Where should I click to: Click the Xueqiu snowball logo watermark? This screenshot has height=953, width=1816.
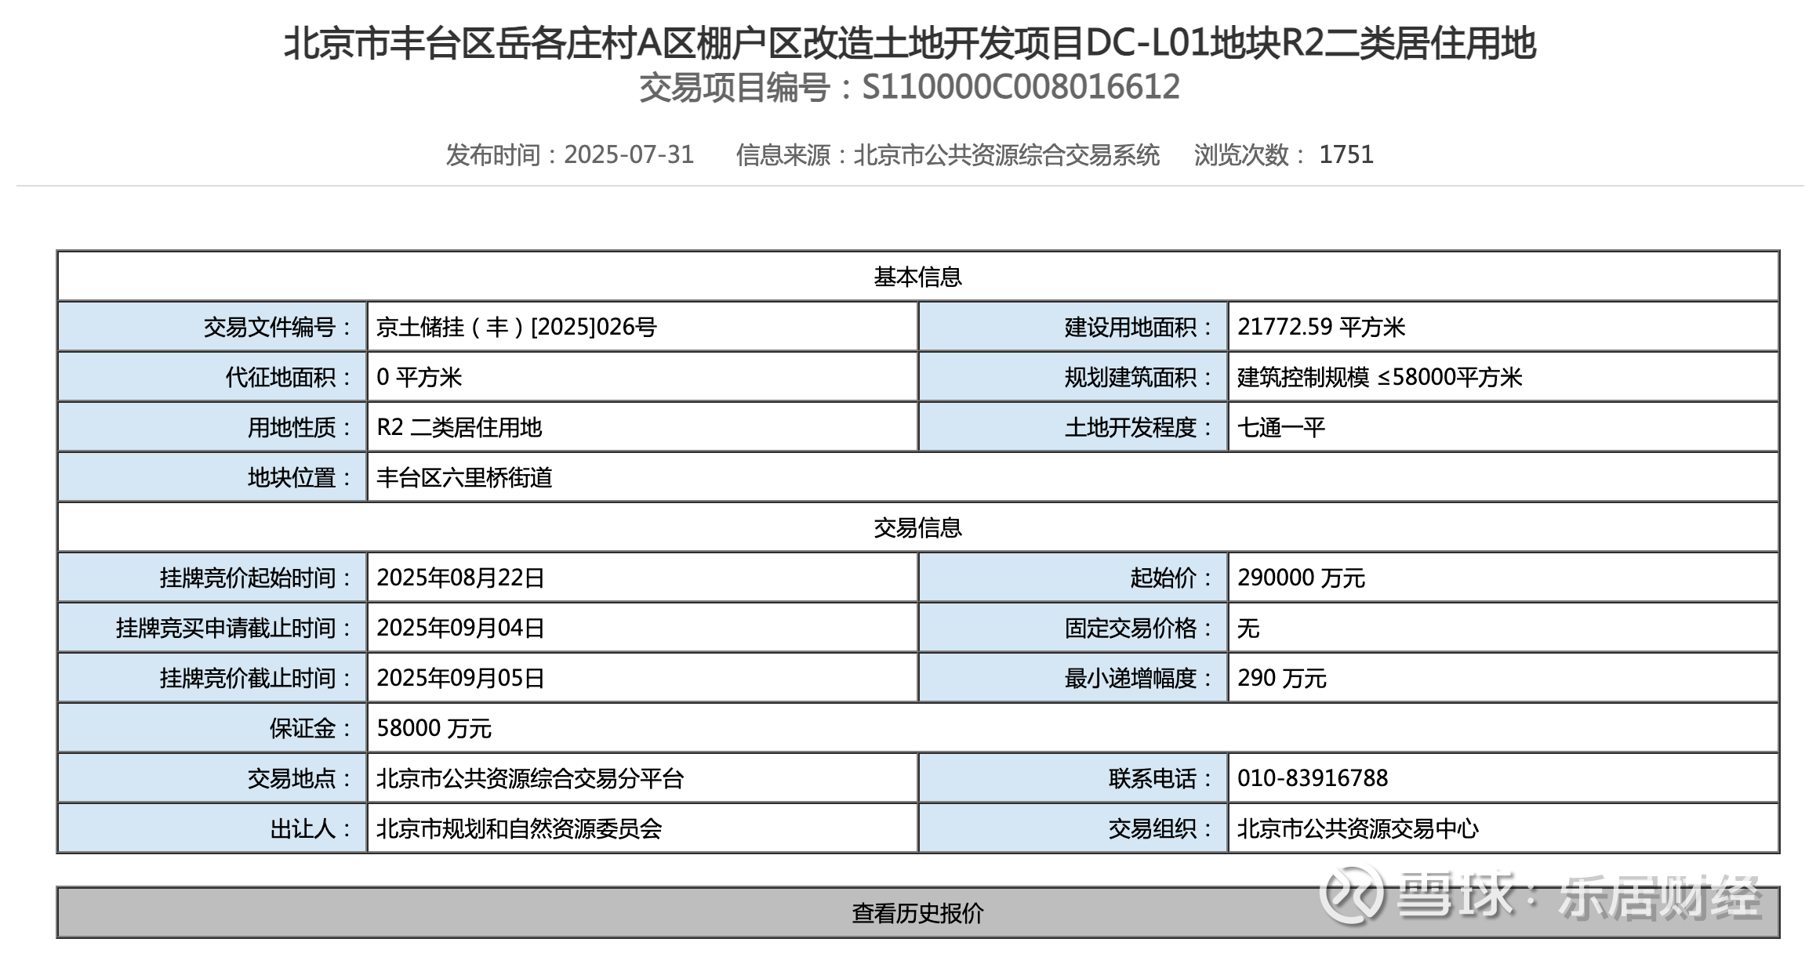pos(1350,893)
